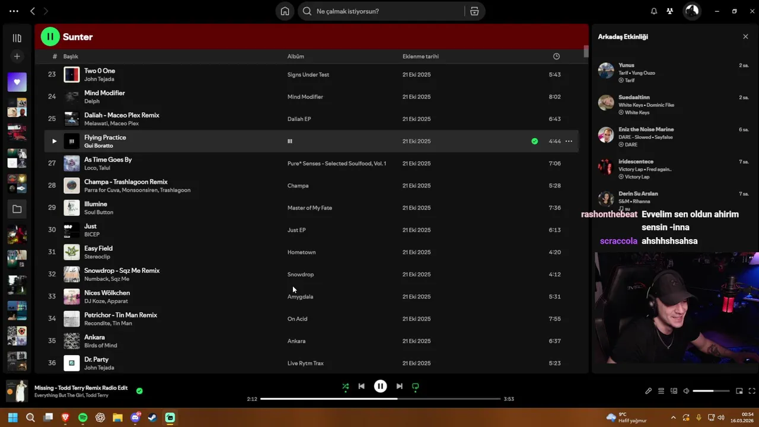Open the mini player icon
759x427 pixels.
point(739,391)
